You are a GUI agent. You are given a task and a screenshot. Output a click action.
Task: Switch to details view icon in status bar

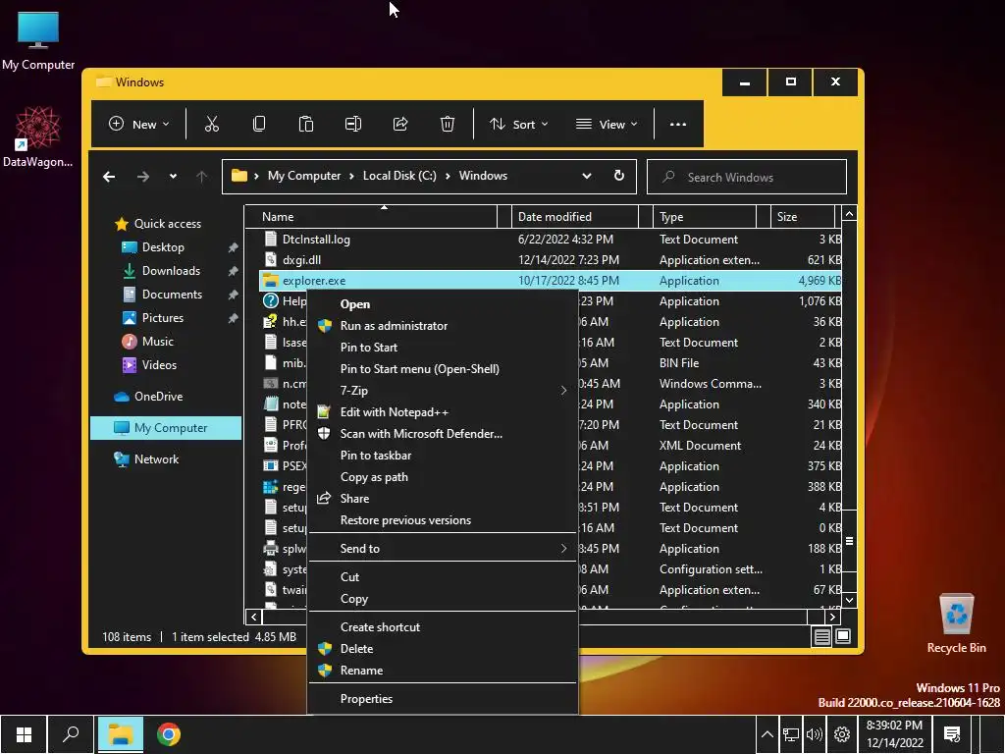[x=821, y=636]
